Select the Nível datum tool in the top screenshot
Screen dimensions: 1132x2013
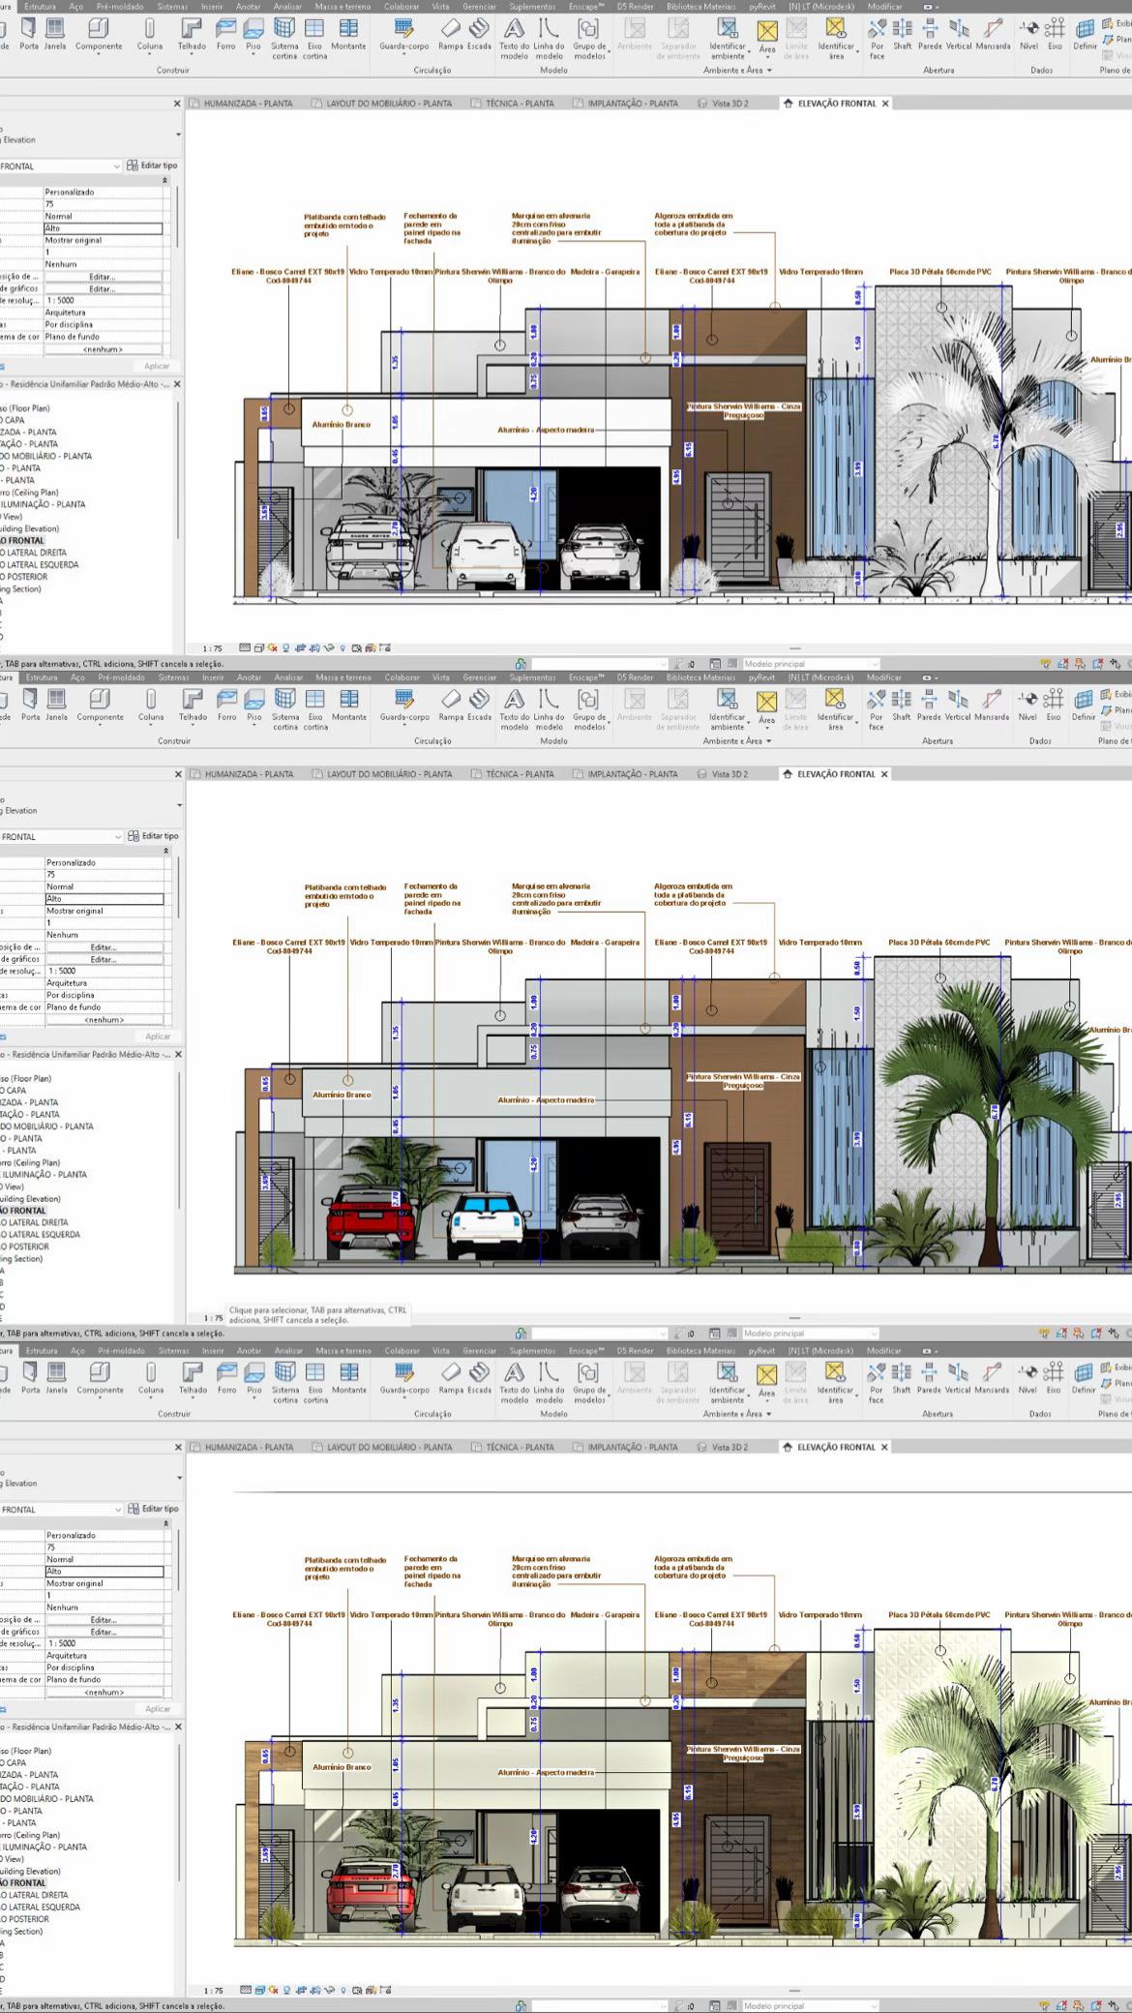pyautogui.click(x=1028, y=34)
